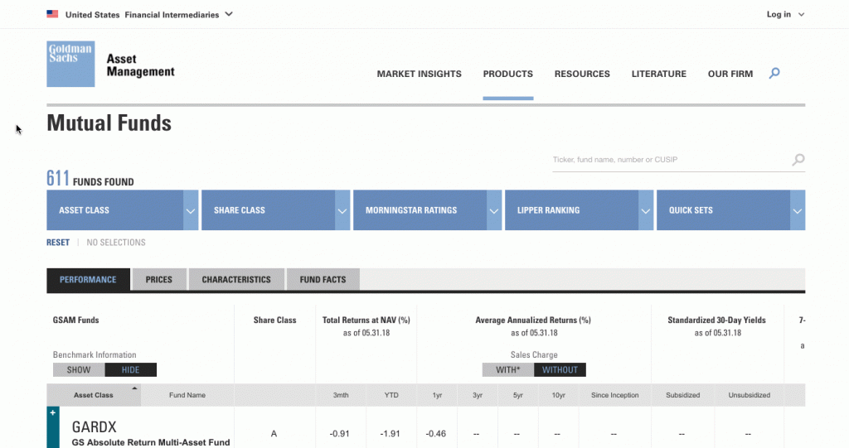Open GS Absolute Return Multi-Asset Fund link

point(151,442)
